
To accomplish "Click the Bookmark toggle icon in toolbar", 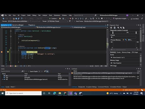I will click(102, 18).
